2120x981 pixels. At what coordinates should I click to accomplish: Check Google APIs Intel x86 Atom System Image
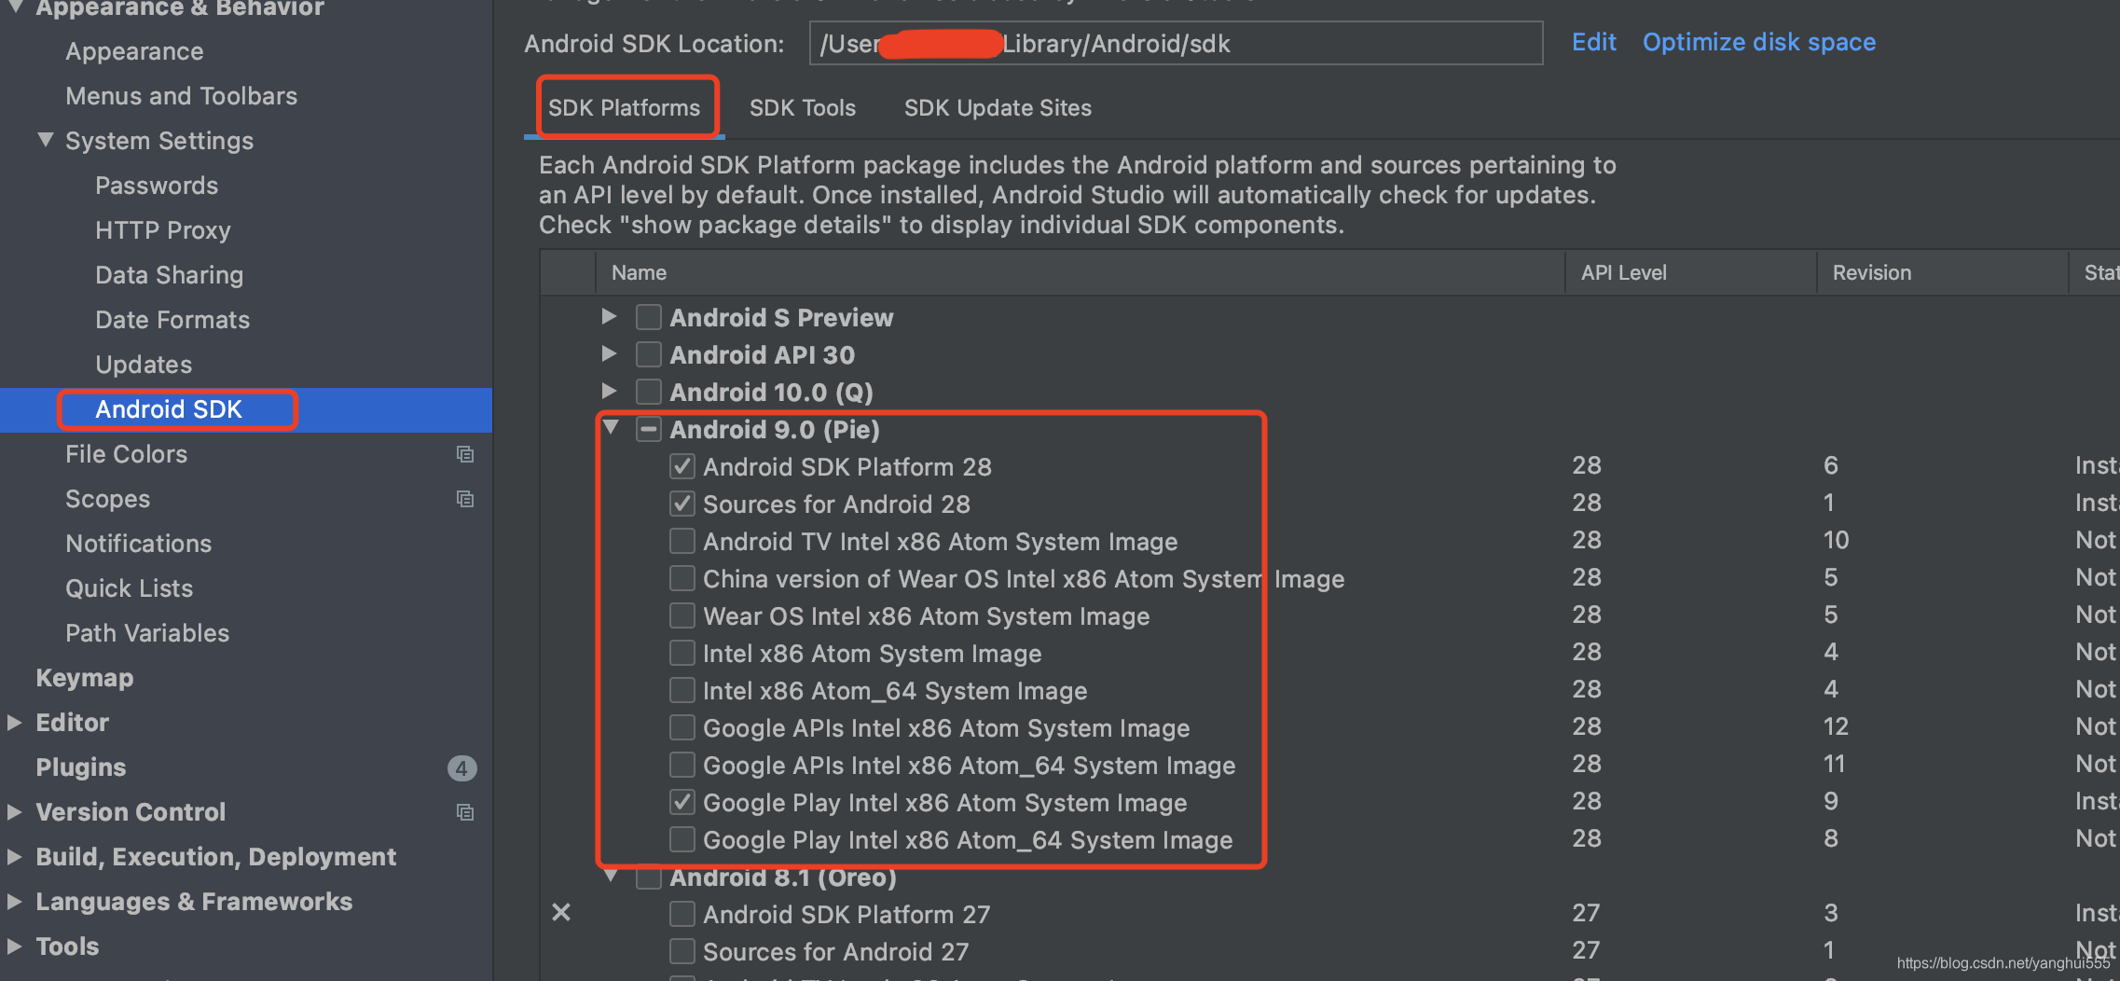[x=682, y=727]
